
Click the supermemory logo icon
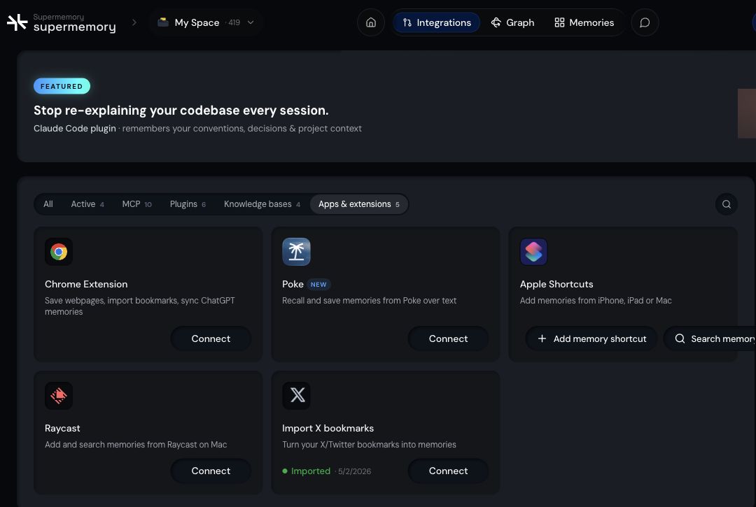[17, 22]
